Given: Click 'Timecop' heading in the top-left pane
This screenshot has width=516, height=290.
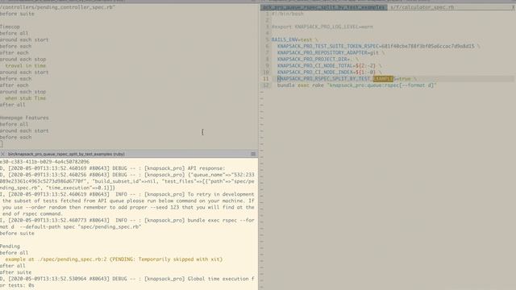Looking at the screenshot, I should pyautogui.click(x=10, y=27).
